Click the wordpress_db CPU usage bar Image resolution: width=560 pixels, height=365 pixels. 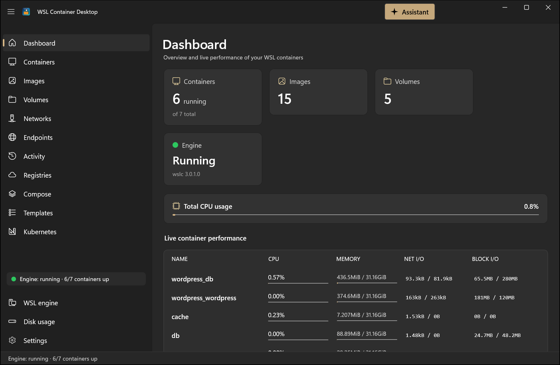pos(298,283)
